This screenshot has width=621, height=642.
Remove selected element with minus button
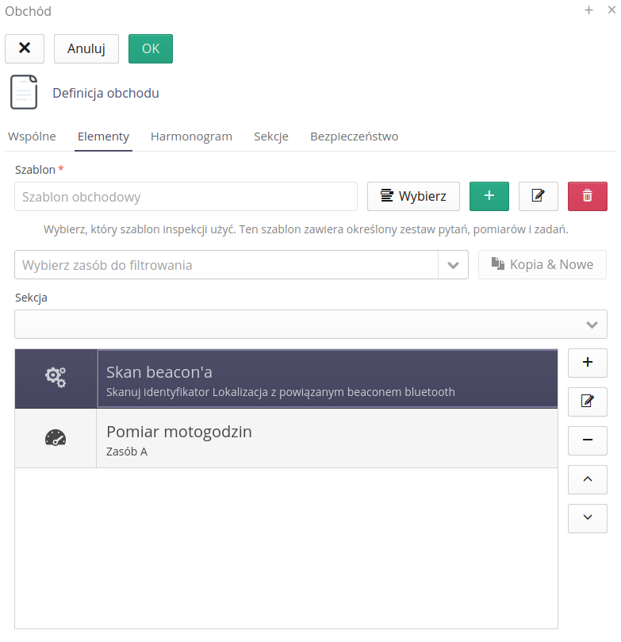point(588,440)
